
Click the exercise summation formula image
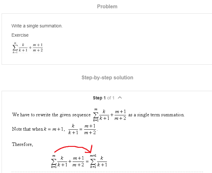pos(28,48)
